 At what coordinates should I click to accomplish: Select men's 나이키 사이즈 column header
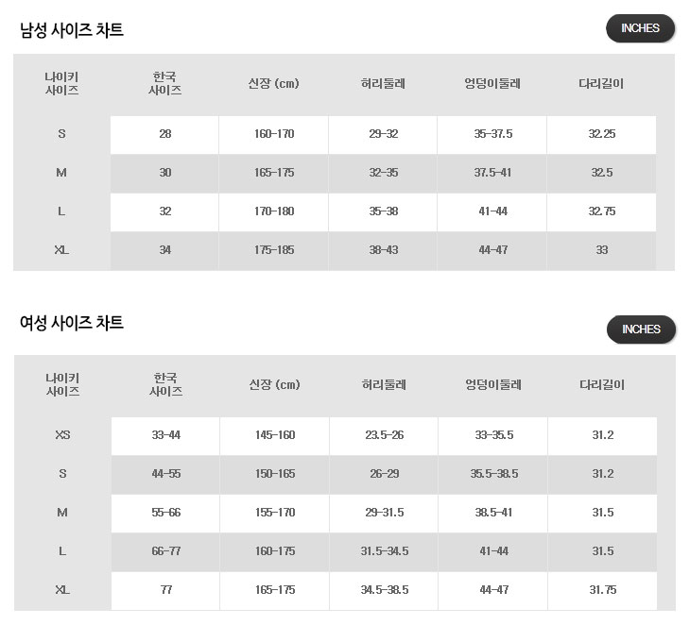(x=61, y=84)
